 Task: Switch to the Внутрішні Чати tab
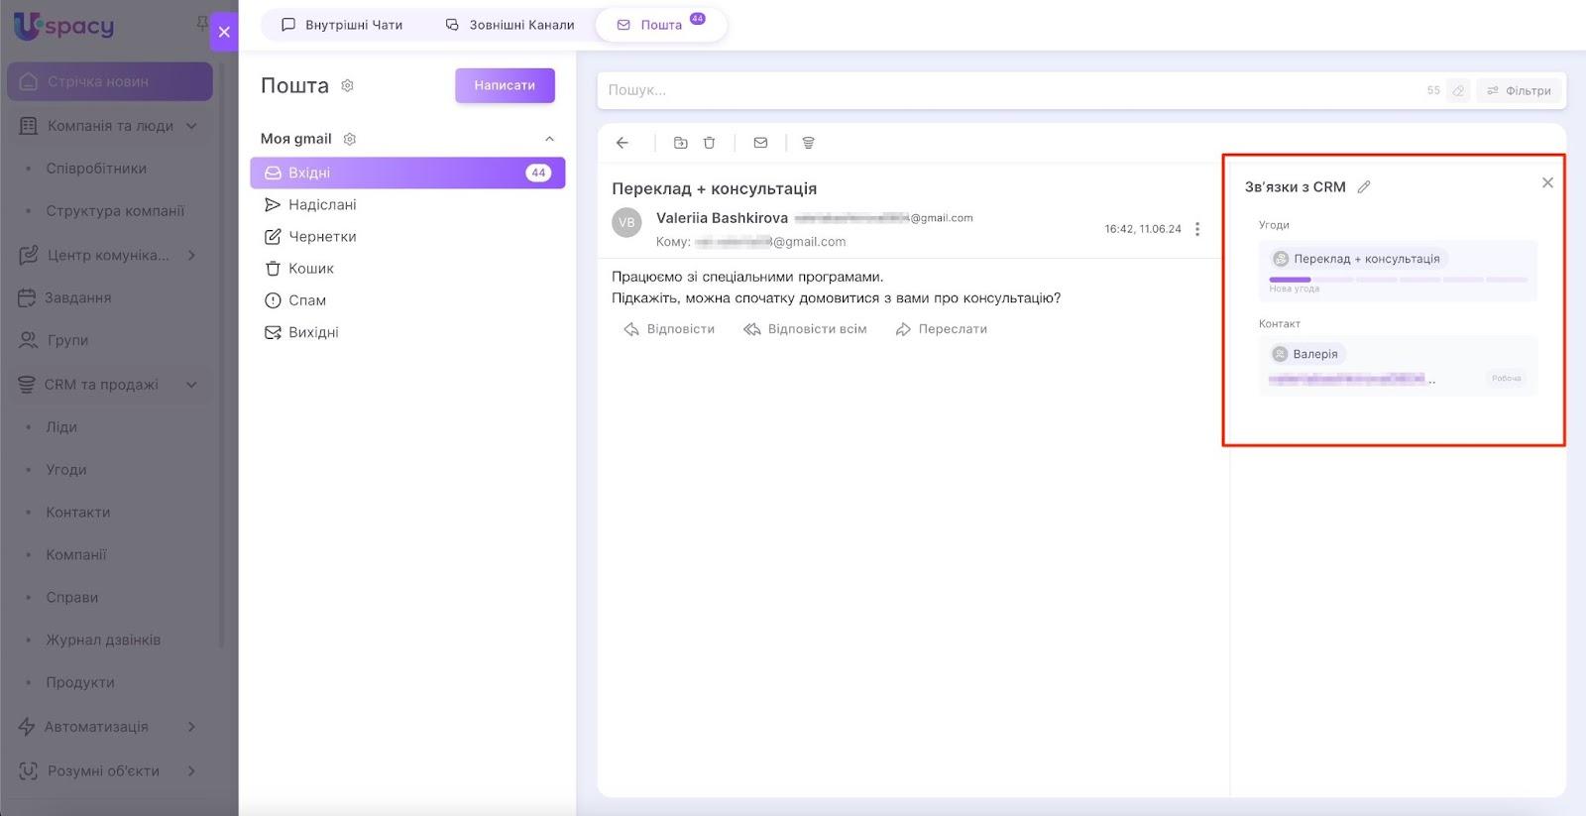point(343,25)
